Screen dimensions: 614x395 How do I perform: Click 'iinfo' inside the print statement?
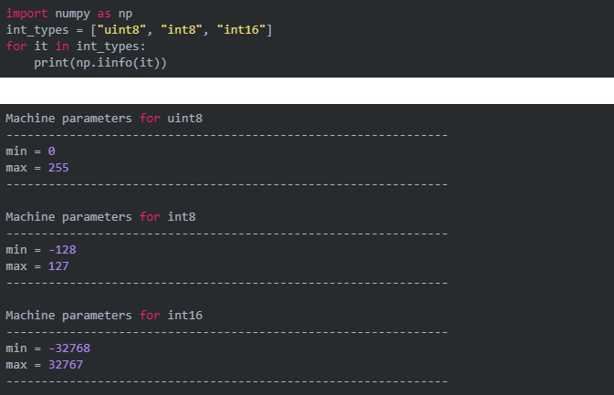tap(110, 62)
